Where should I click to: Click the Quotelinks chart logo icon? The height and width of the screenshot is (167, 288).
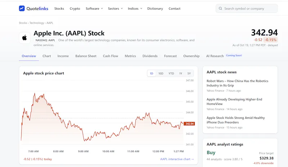point(22,8)
